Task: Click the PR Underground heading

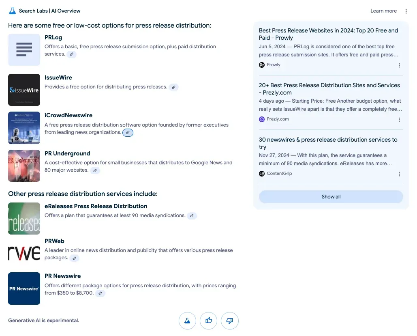Action: tap(67, 153)
